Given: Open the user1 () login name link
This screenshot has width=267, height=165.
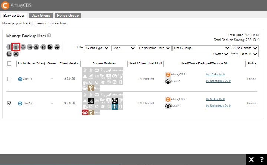Looking at the screenshot, I should pyautogui.click(x=28, y=103).
